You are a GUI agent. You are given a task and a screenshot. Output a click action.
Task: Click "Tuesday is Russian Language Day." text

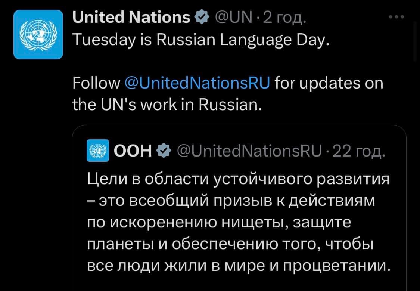pyautogui.click(x=201, y=38)
